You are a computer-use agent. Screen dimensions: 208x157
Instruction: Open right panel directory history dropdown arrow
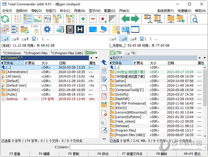pyautogui.click(x=205, y=58)
